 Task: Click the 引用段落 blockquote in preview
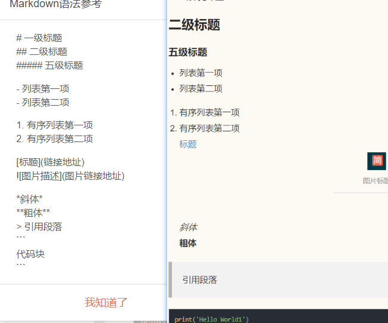tap(278, 280)
